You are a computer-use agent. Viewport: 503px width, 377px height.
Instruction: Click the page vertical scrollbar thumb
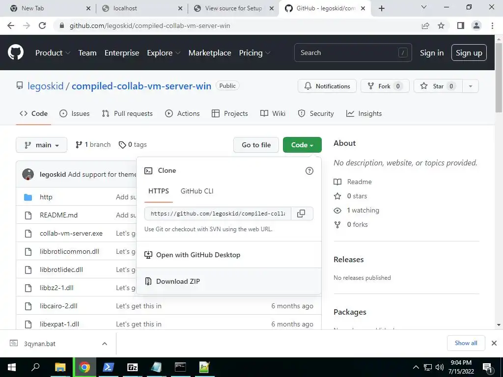click(499, 77)
